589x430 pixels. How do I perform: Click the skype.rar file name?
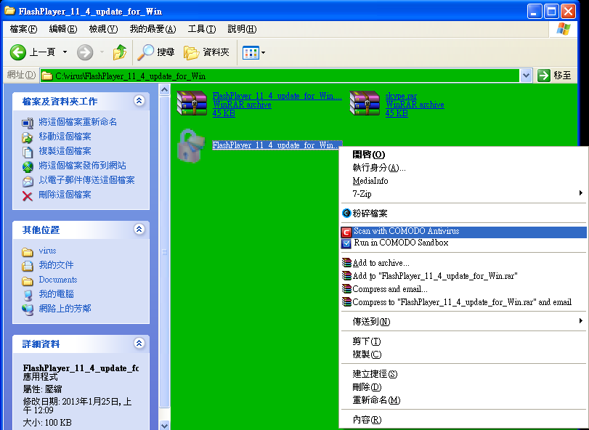point(401,96)
